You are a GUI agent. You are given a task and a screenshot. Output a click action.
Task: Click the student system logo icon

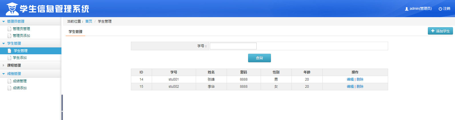[x=12, y=9]
